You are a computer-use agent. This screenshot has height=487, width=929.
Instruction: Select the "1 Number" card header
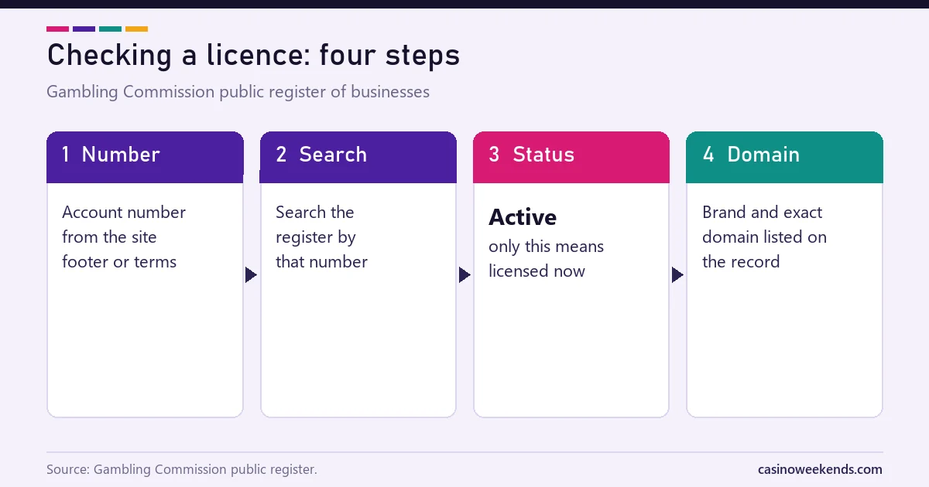[146, 157]
